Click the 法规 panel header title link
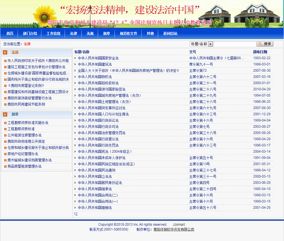Screen dimensions: 284x241 (x=15, y=52)
